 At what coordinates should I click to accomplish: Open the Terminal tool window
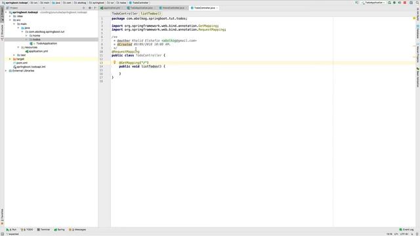(x=44, y=229)
